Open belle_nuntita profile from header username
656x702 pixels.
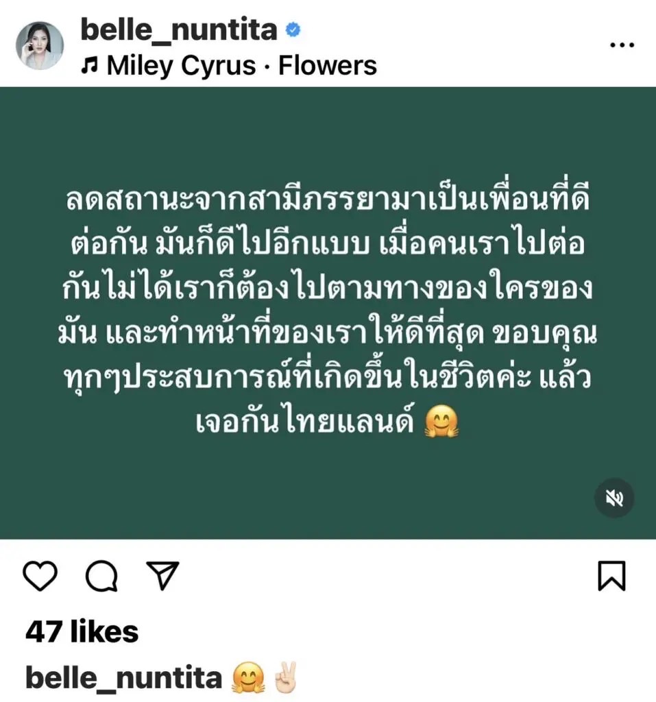tap(179, 29)
